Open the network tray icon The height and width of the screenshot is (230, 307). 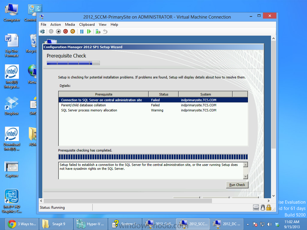pyautogui.click(x=262, y=224)
